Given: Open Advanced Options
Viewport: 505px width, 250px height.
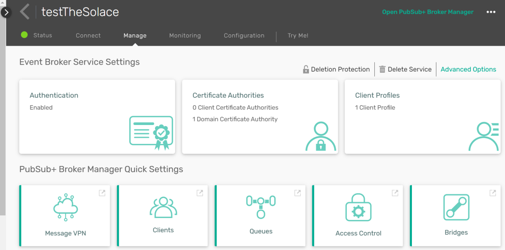Looking at the screenshot, I should click(468, 69).
